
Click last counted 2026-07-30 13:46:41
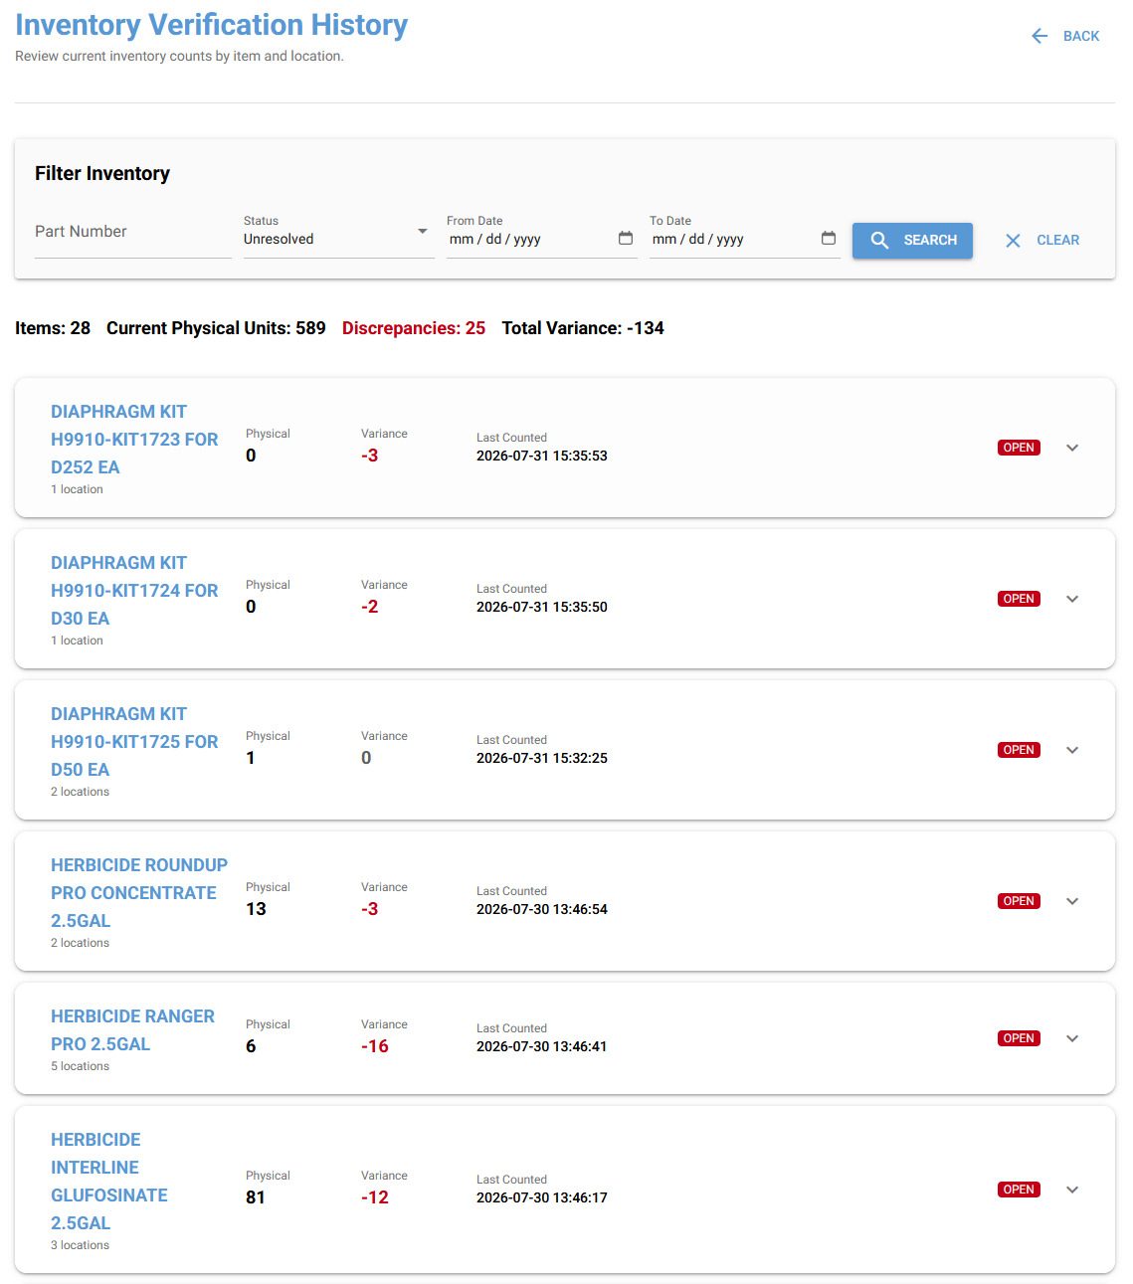[x=542, y=1046]
